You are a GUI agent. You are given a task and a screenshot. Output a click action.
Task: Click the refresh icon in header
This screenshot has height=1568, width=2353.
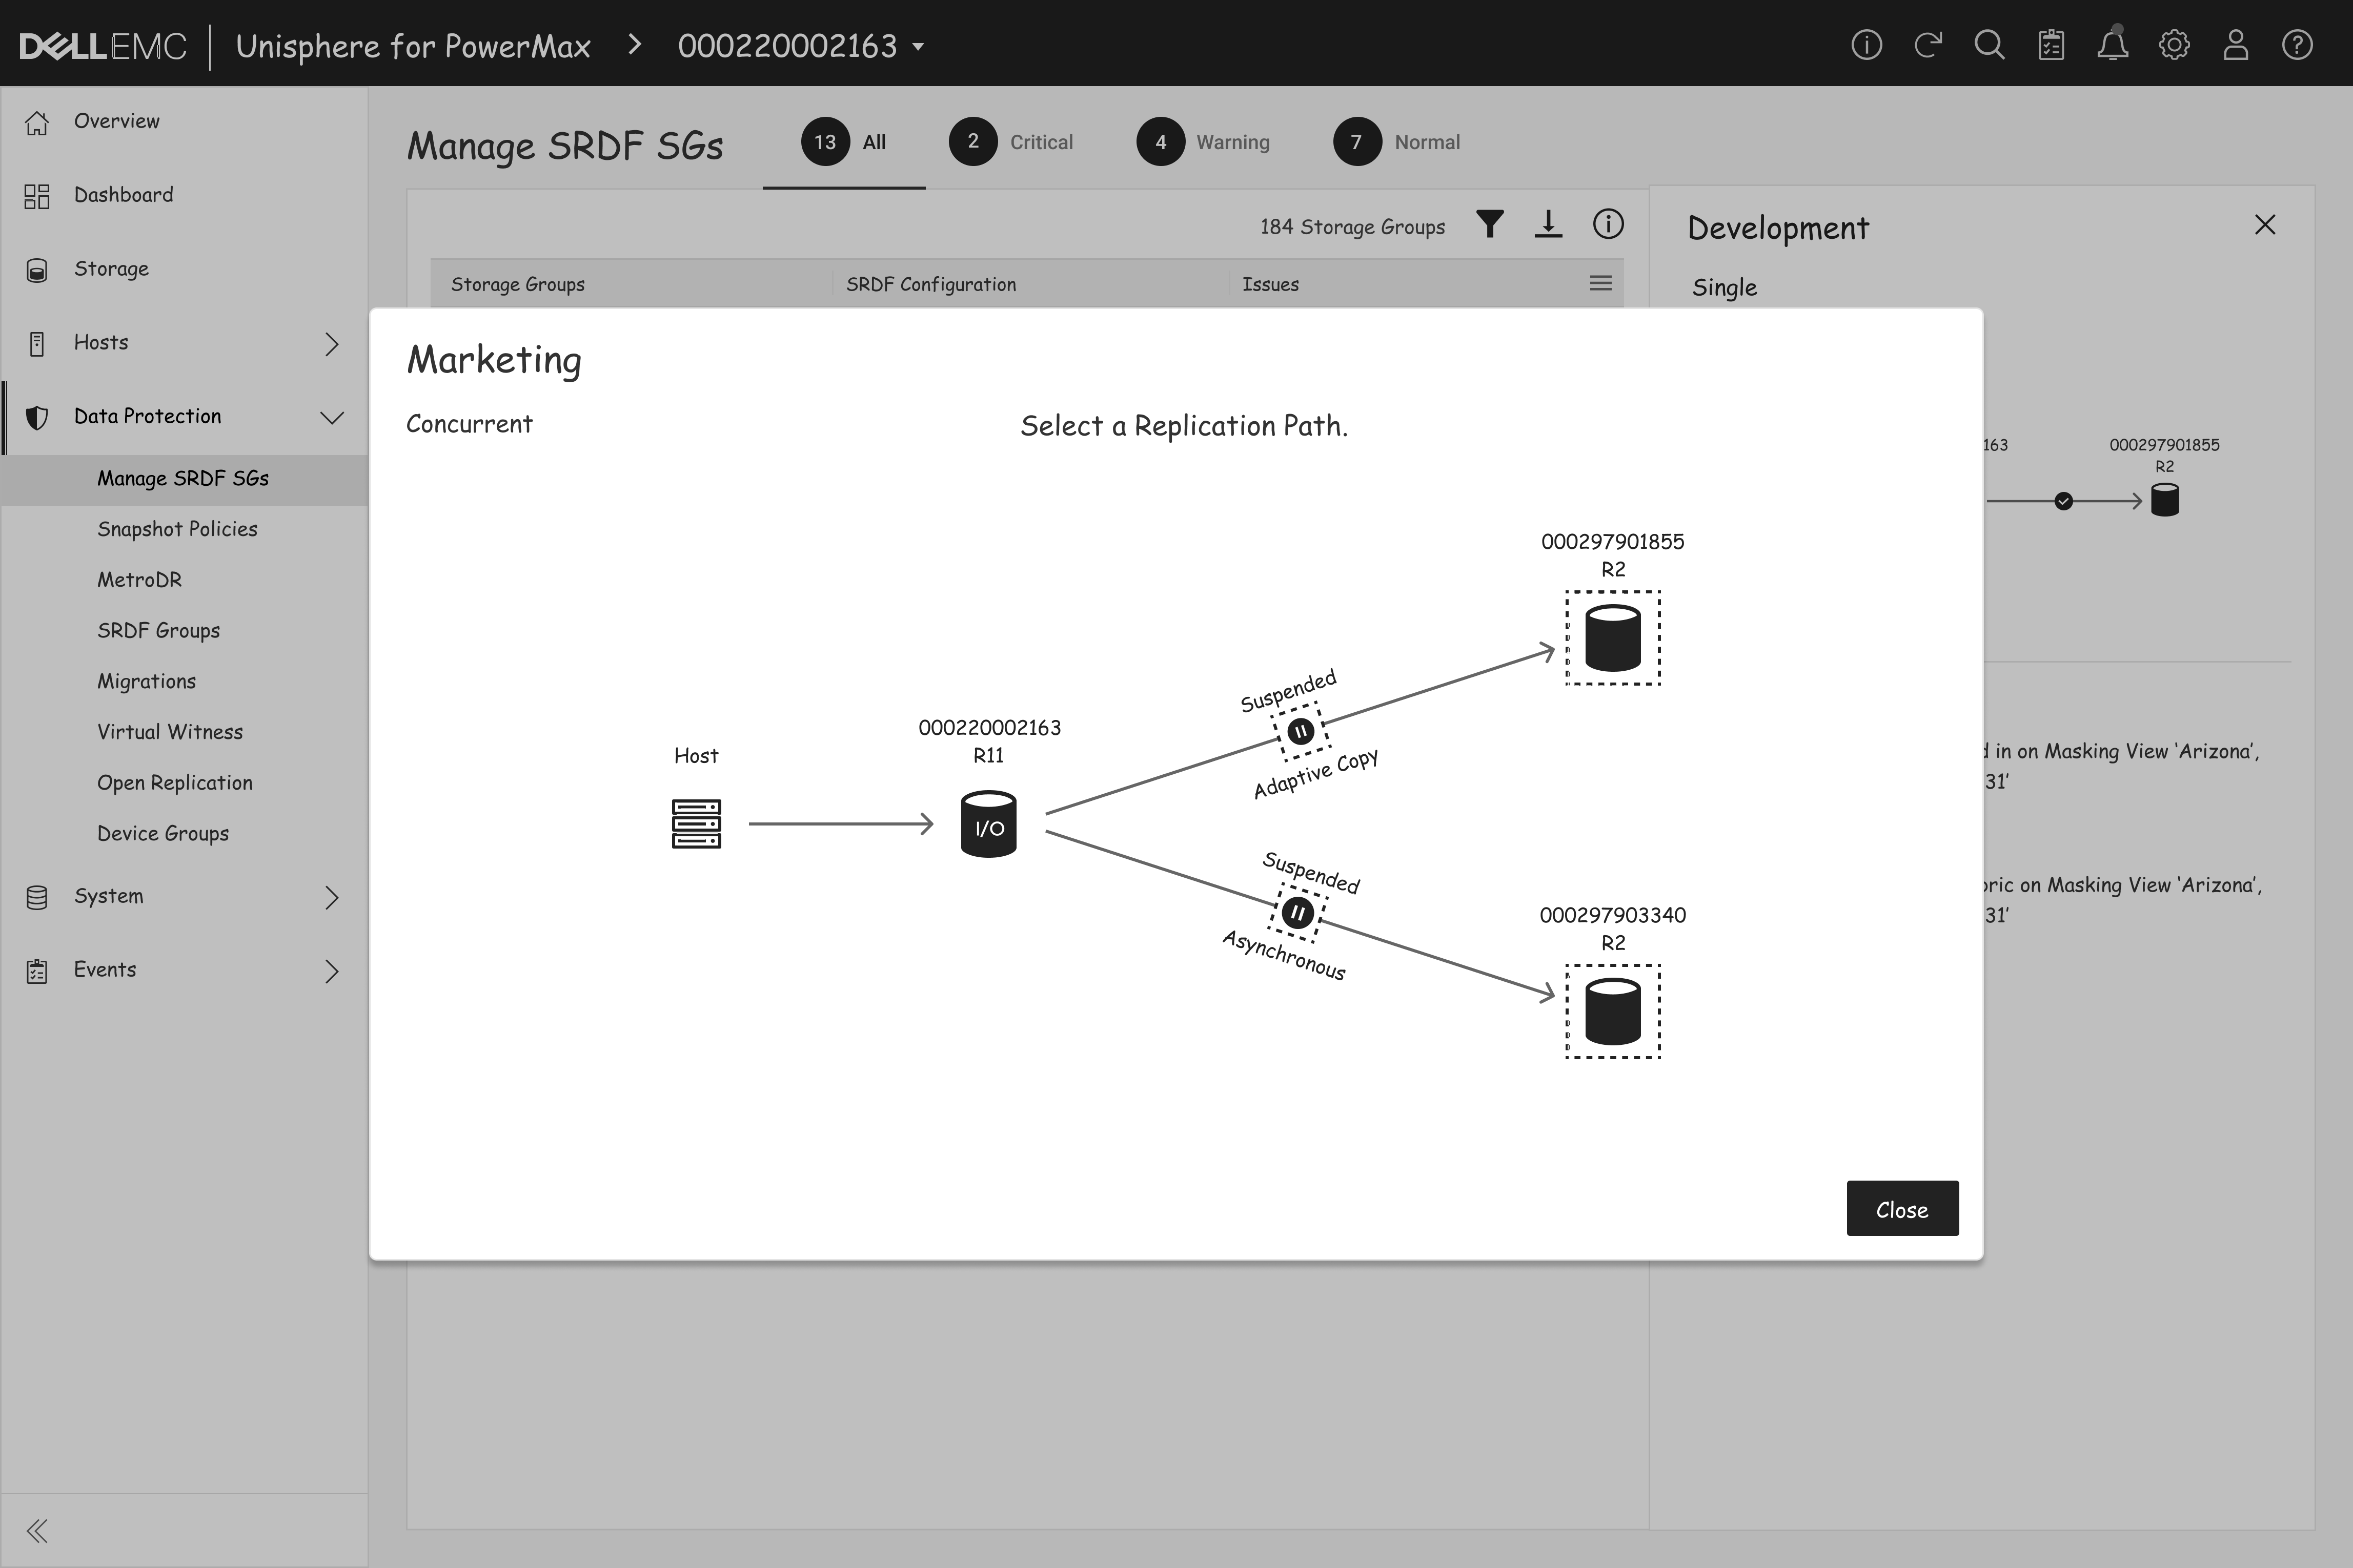click(1928, 46)
